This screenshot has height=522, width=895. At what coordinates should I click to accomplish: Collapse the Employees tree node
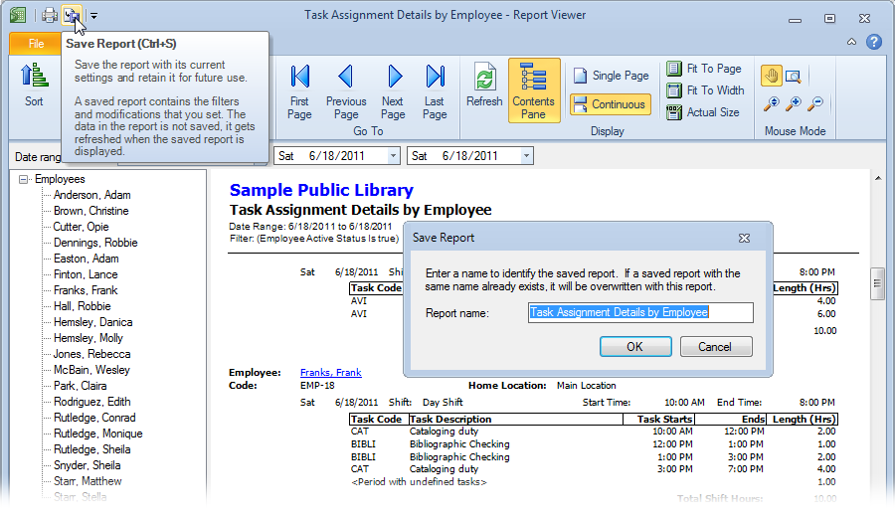[23, 179]
